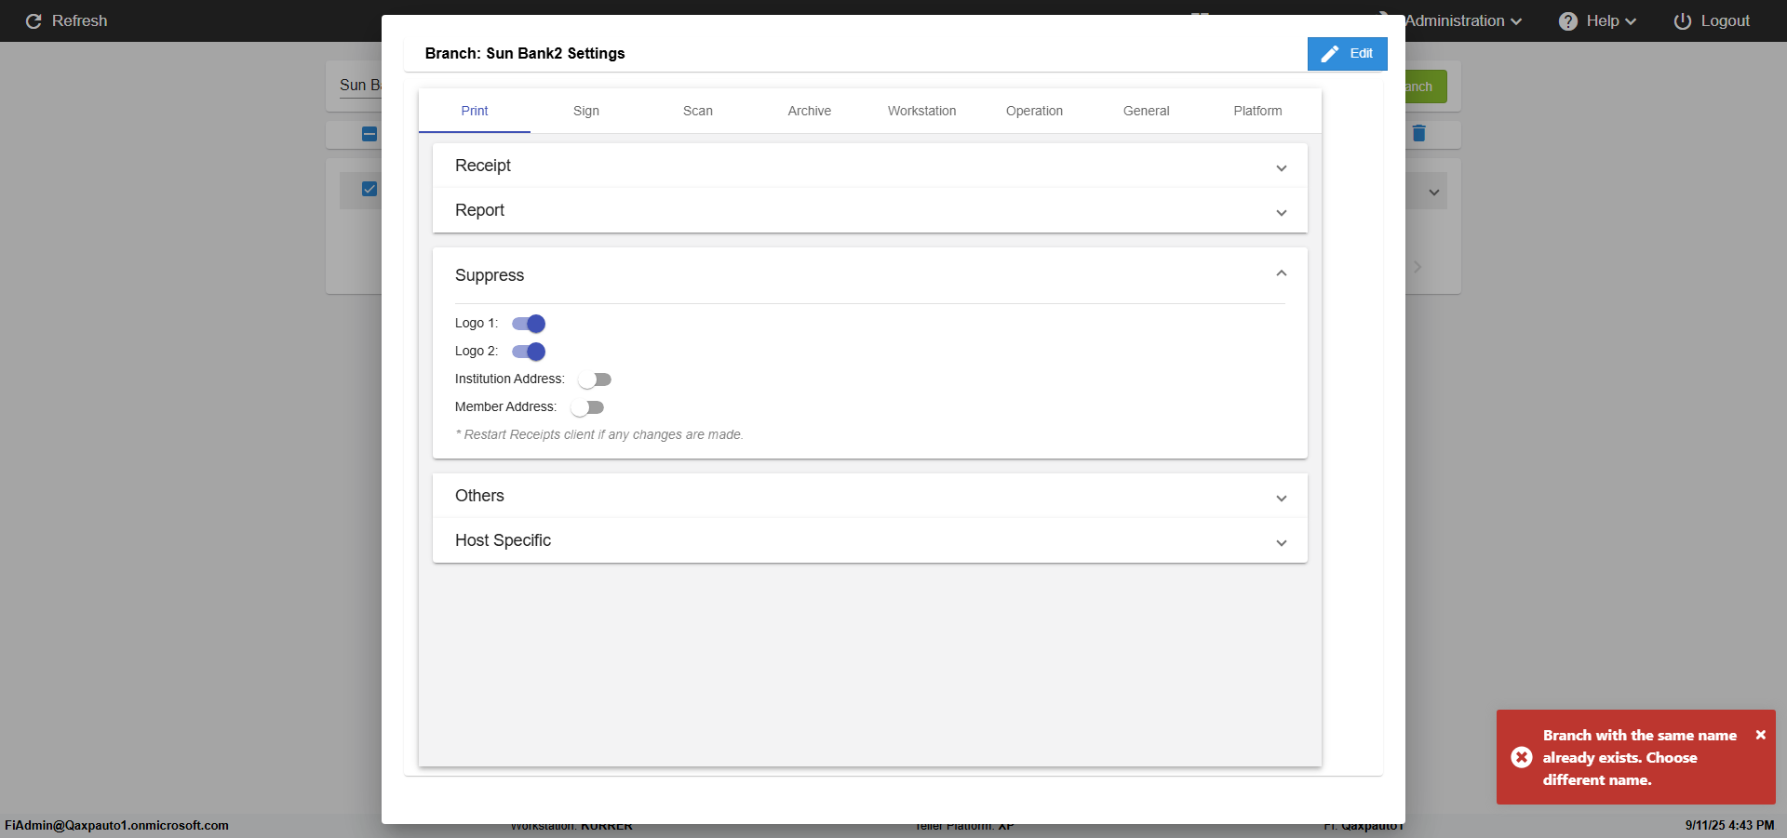Enable the Institution Address toggle
Screen dimensions: 1787x838
(x=595, y=379)
